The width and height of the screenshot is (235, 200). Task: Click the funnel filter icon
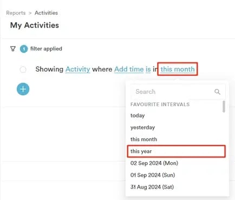point(13,49)
